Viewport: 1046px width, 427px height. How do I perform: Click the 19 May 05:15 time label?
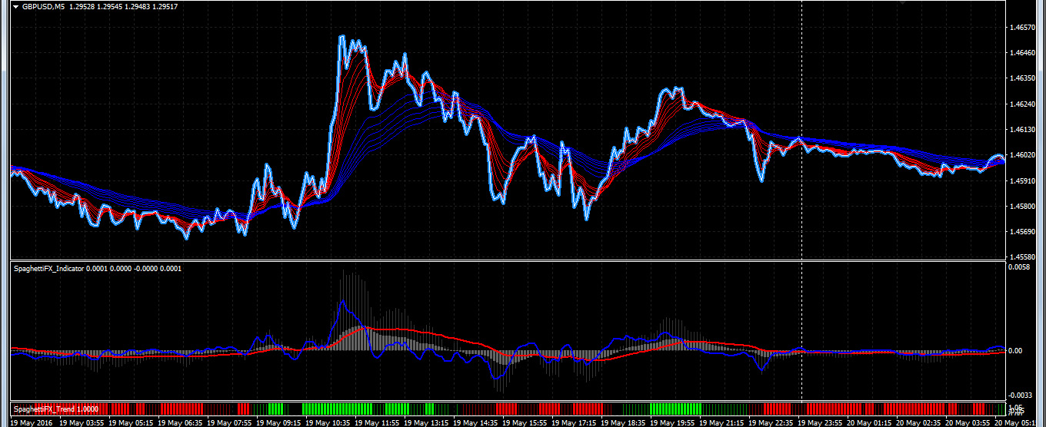pos(131,422)
